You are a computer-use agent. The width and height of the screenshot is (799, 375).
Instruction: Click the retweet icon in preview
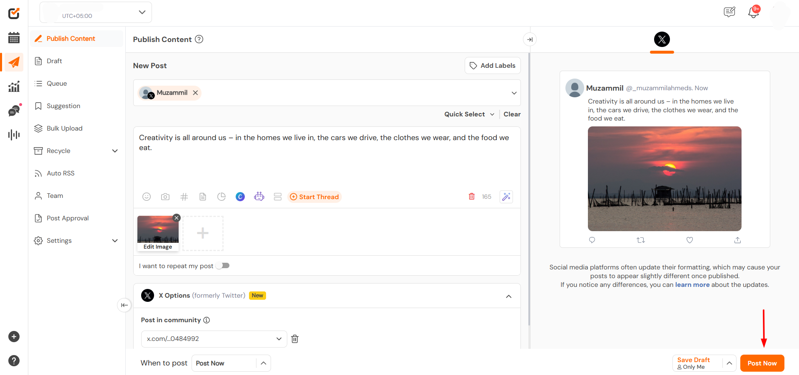pos(641,240)
